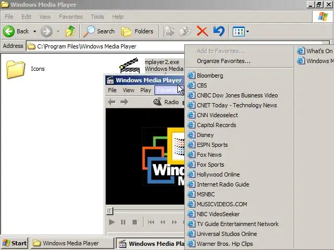Screen dimensions: 334x250
Task: Open Media Player Play menu
Action: (x=146, y=90)
